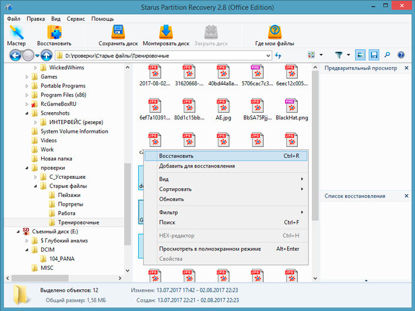Open Где мои файлы help icon

274,36
